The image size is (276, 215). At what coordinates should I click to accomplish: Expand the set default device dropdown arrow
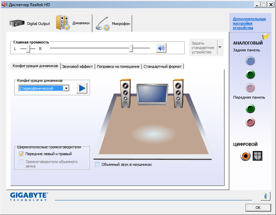click(220, 47)
